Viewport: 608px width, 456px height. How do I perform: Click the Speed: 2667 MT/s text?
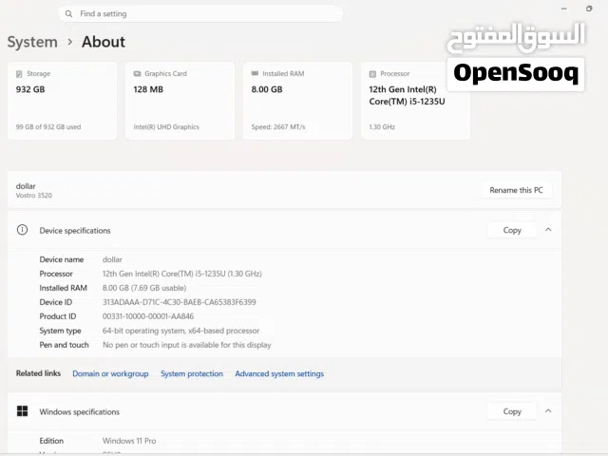pos(278,126)
